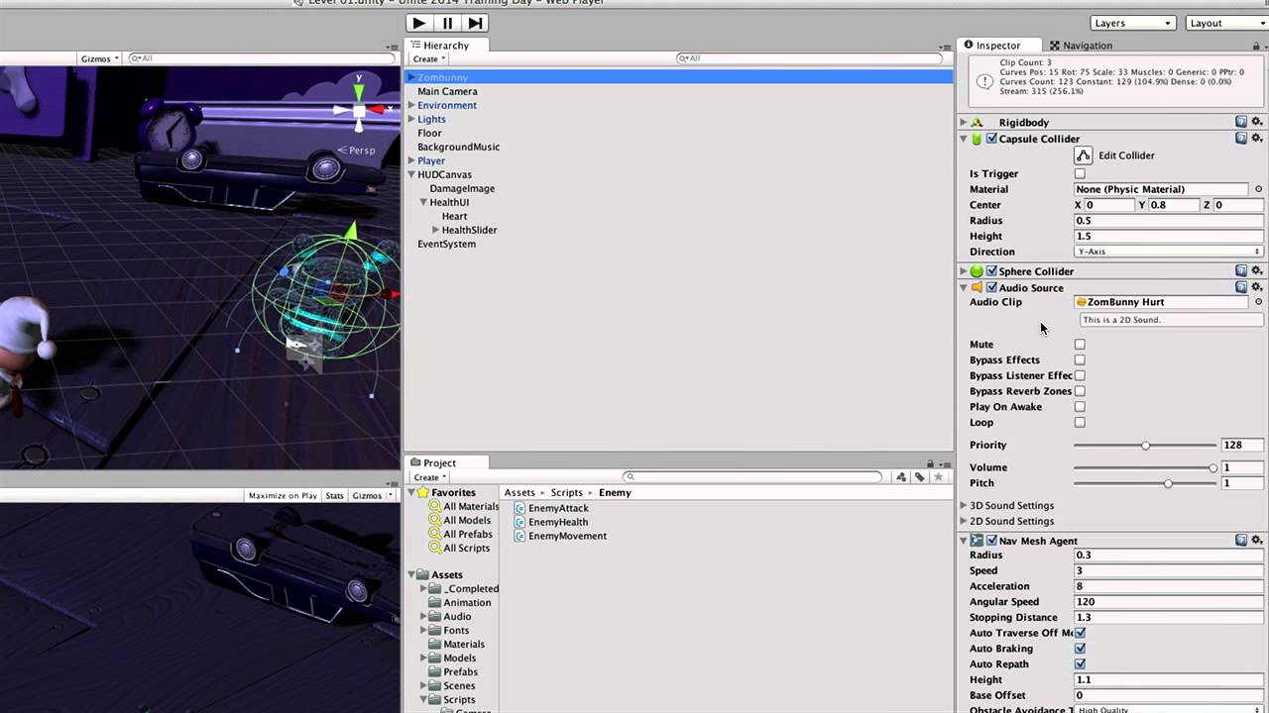Open the Layers dropdown

coord(1132,23)
